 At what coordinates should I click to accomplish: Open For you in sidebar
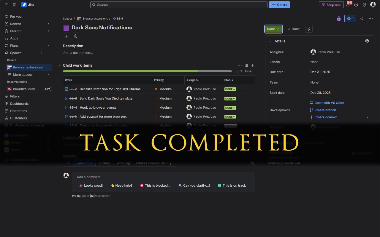[x=27, y=17]
